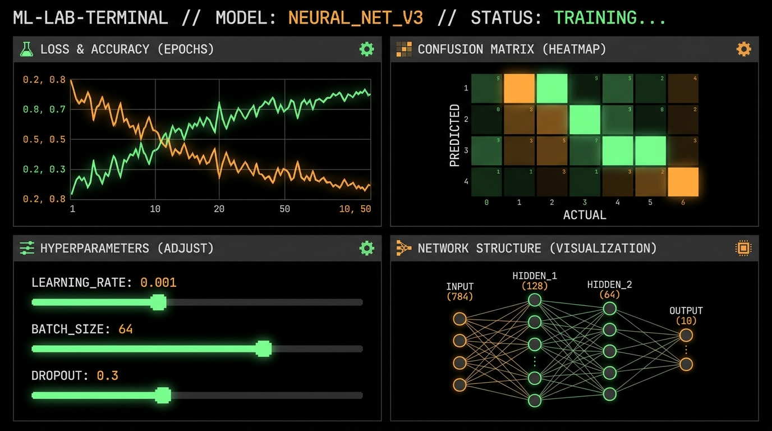Click the DROPOUT slider handle
Viewport: 772px width, 431px height.
coord(163,395)
